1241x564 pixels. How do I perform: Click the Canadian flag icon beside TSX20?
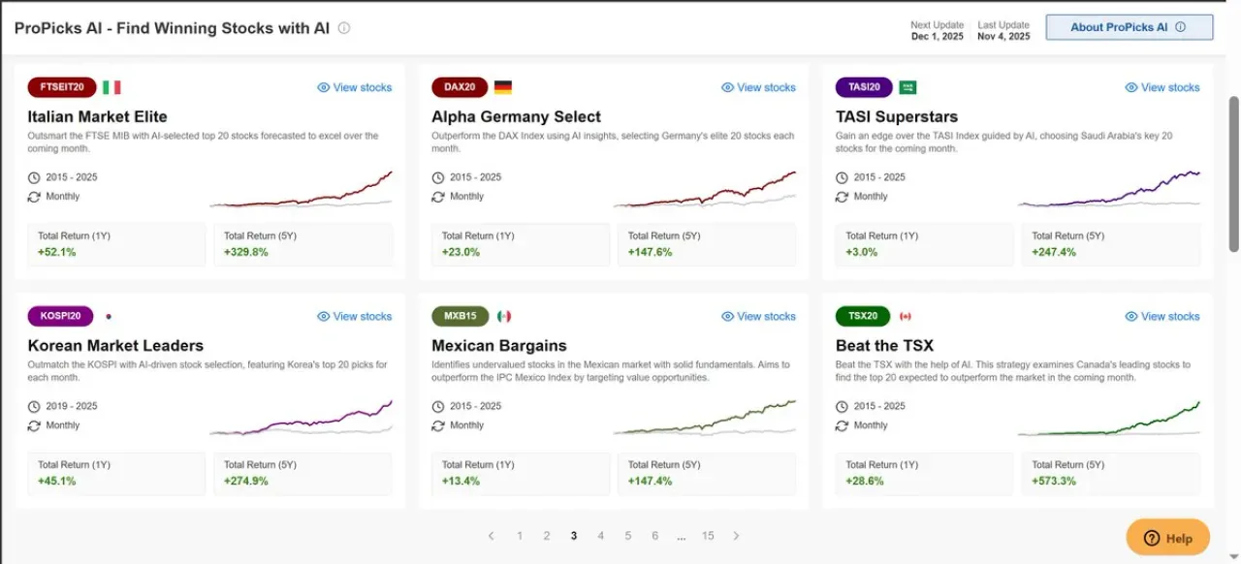tap(906, 316)
